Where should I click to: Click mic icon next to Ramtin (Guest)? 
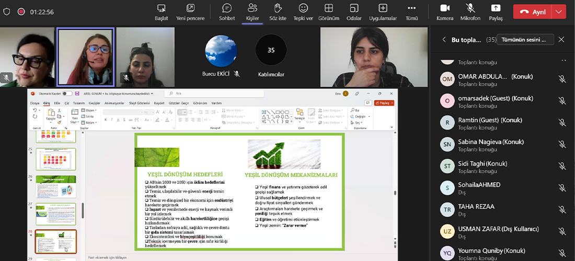click(562, 123)
